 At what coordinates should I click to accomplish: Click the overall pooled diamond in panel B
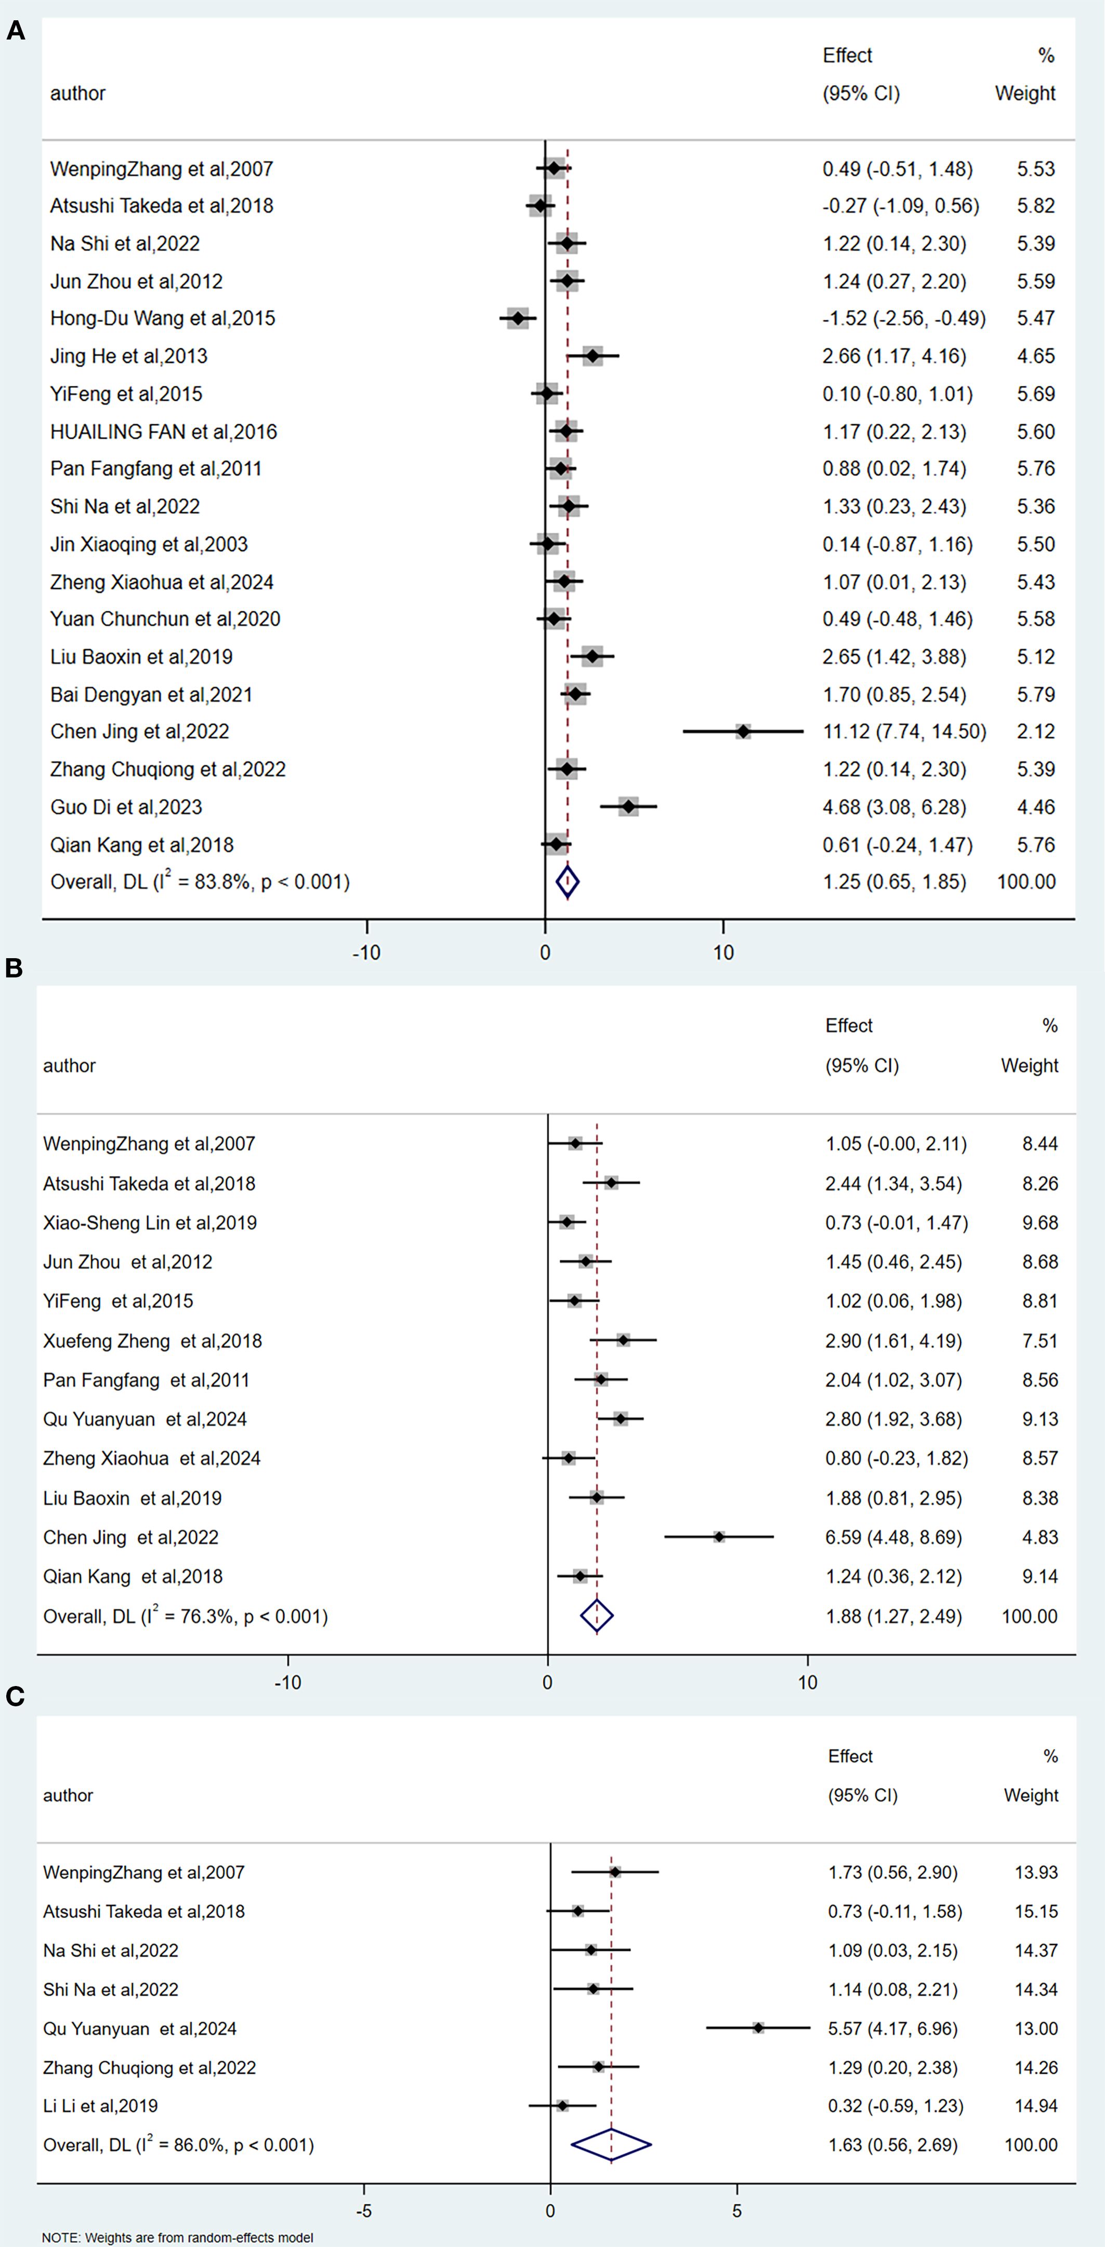(597, 1616)
